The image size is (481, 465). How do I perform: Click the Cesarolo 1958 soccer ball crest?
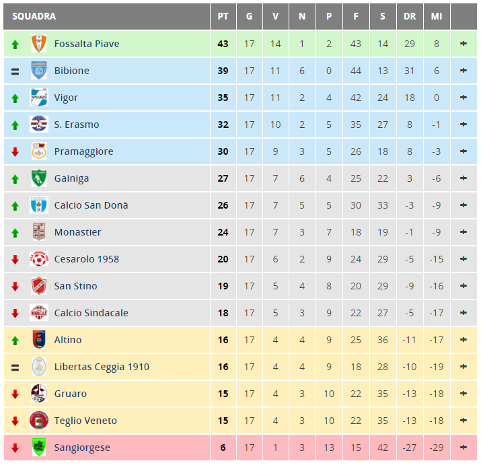[x=39, y=258]
